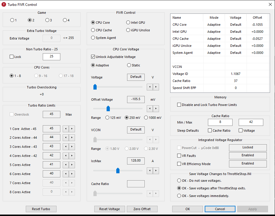
Task: Enable the Non Turbo Ratio Lock checkbox
Action: coord(12,57)
